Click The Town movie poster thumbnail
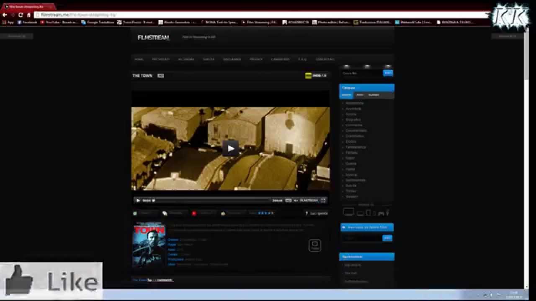This screenshot has width=536, height=301. pyautogui.click(x=149, y=244)
